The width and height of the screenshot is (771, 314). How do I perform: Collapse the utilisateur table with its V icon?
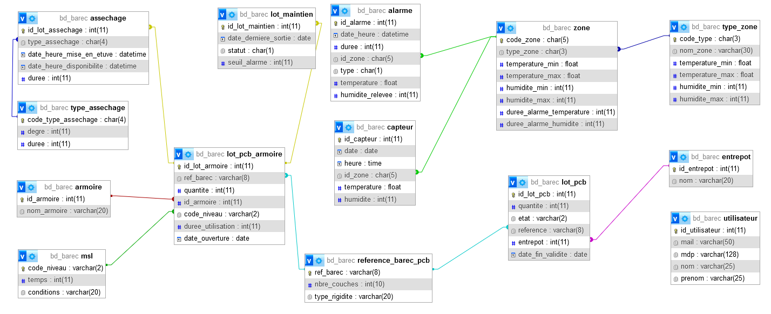pos(675,219)
